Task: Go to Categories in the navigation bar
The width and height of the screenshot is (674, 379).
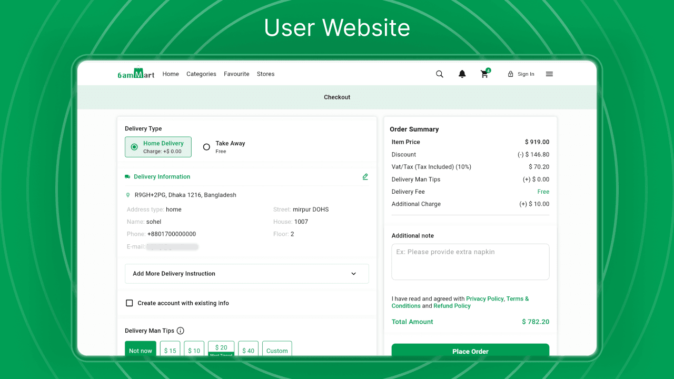Action: 201,74
